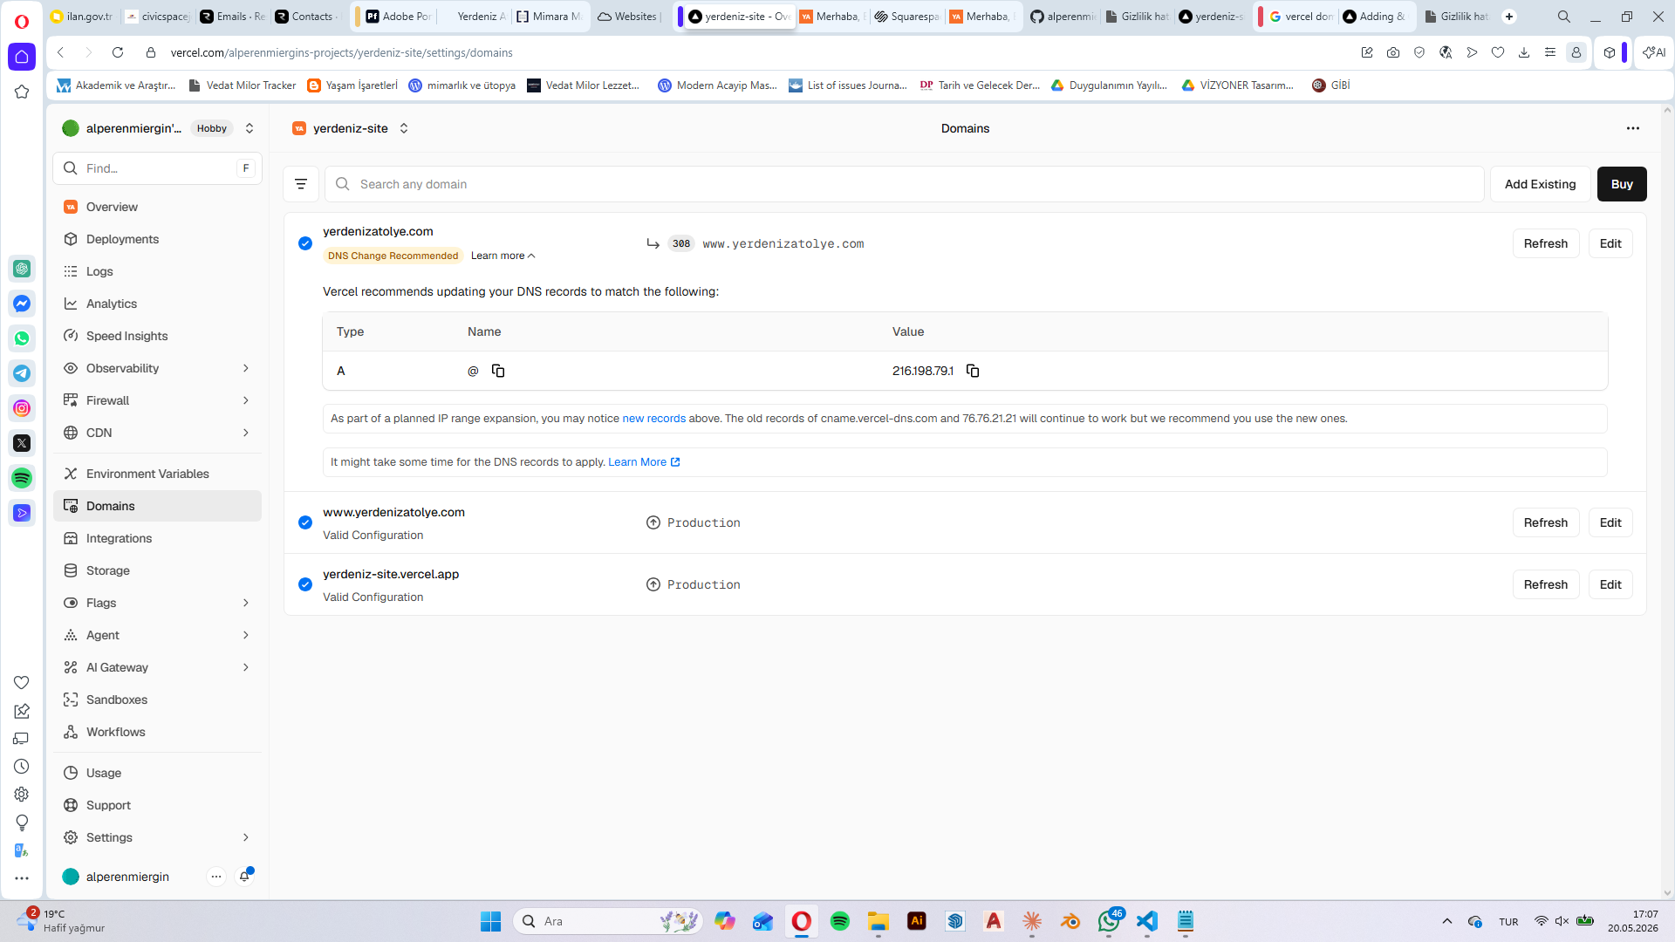Add page to favorites with heart icon
Viewport: 1675px width, 942px height.
(x=1498, y=52)
